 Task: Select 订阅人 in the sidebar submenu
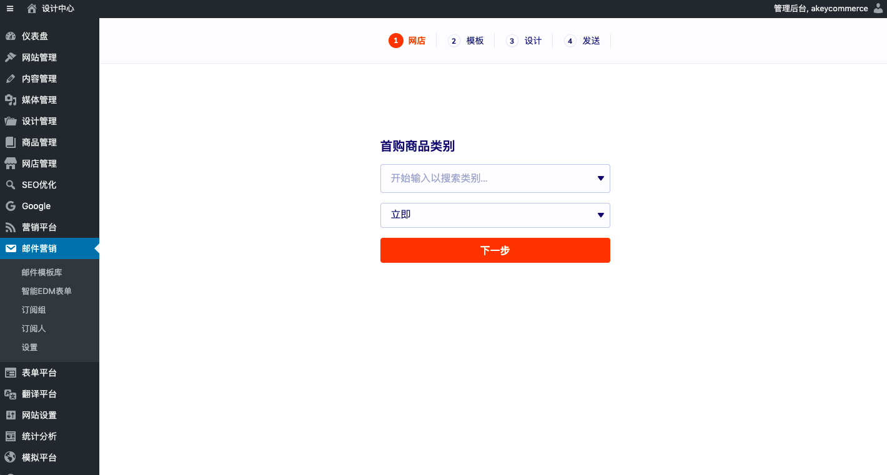34,328
